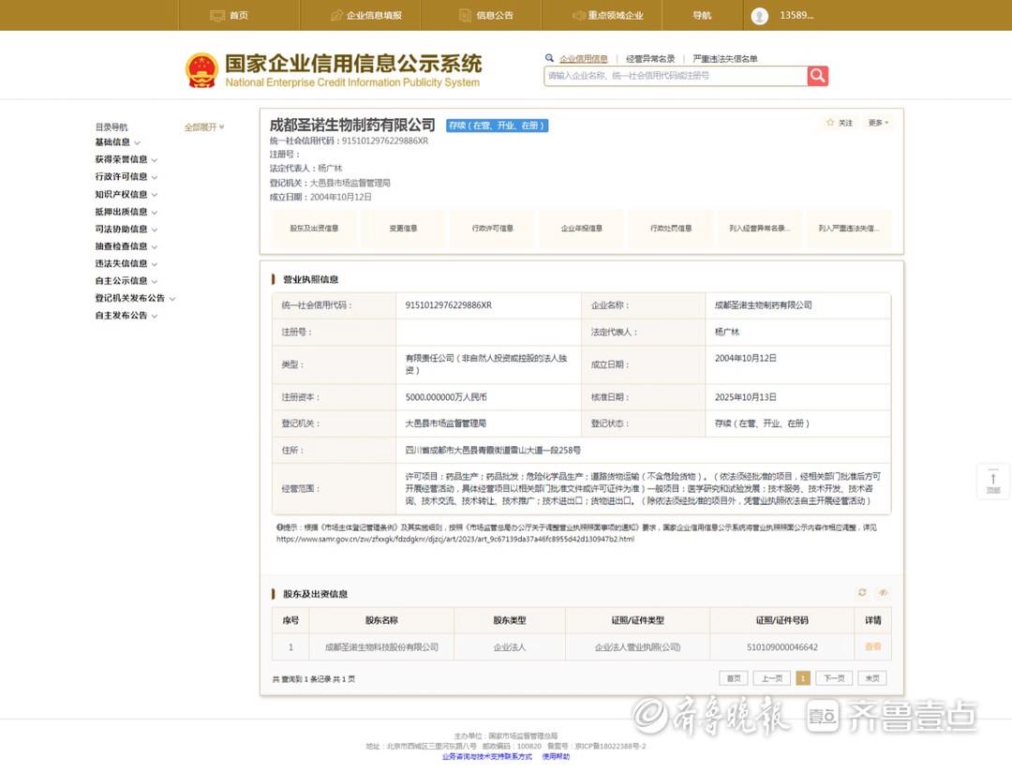This screenshot has width=1012, height=772.
Task: Click the small magnifier icon beside 企业信用信息
Action: (x=549, y=58)
